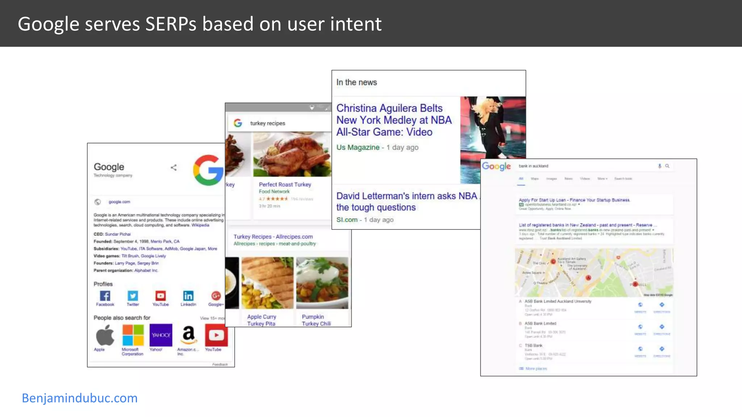Viewport: 742px width, 417px height.
Task: Open the Perfect Roast Turkey recipe link
Action: (x=285, y=185)
